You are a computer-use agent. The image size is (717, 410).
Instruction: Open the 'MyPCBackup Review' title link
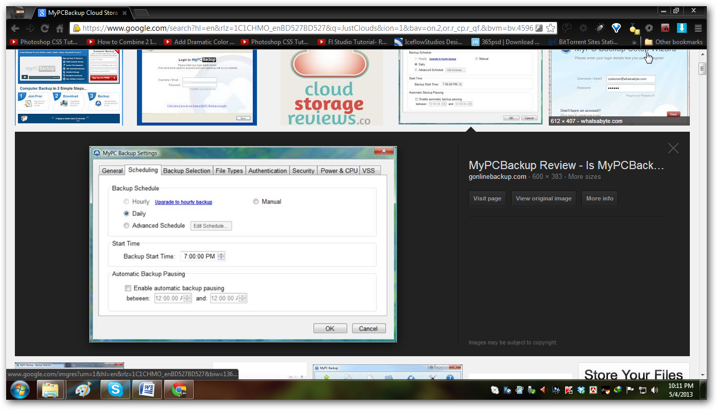[566, 166]
